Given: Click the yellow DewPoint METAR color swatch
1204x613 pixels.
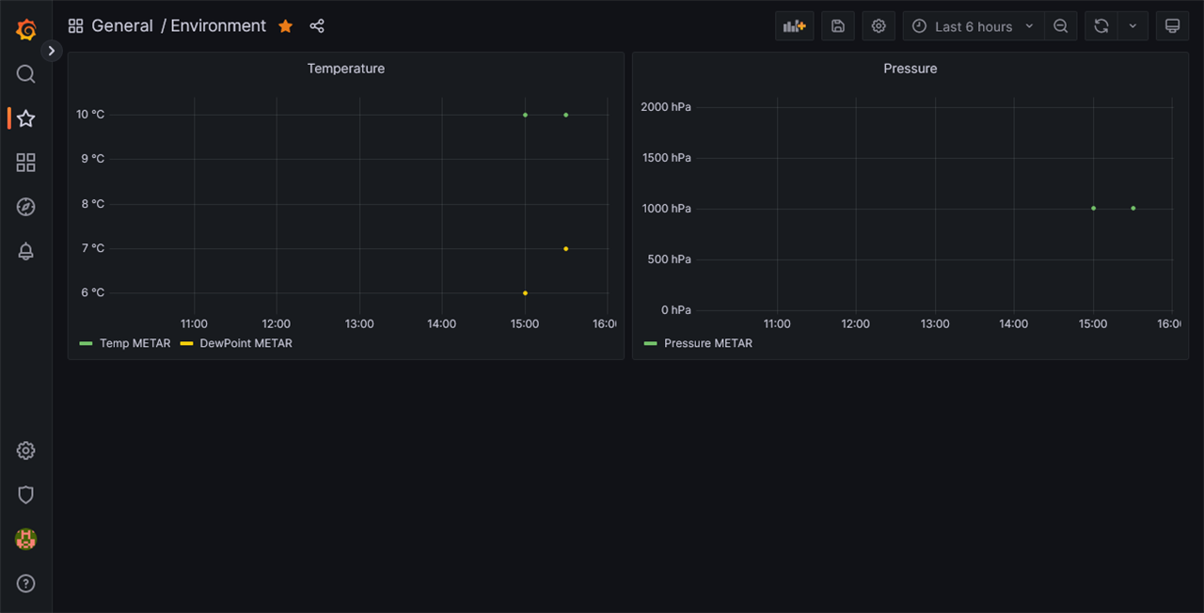Looking at the screenshot, I should (x=186, y=343).
